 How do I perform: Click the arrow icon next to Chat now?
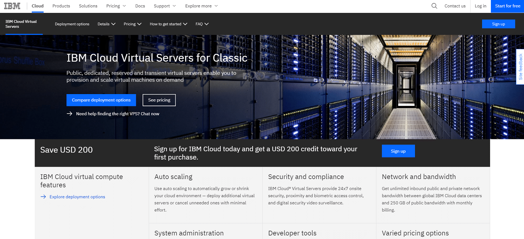[x=69, y=114]
